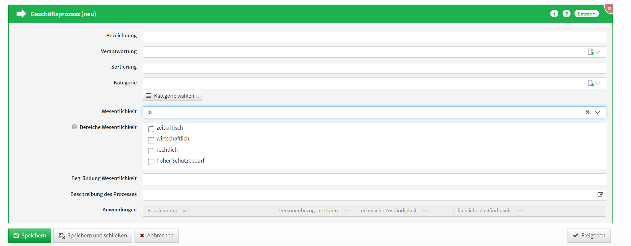Image resolution: width=631 pixels, height=246 pixels.
Task: Click the help icon next to Bereiche Wesentlichkeit
Action: pyautogui.click(x=74, y=127)
